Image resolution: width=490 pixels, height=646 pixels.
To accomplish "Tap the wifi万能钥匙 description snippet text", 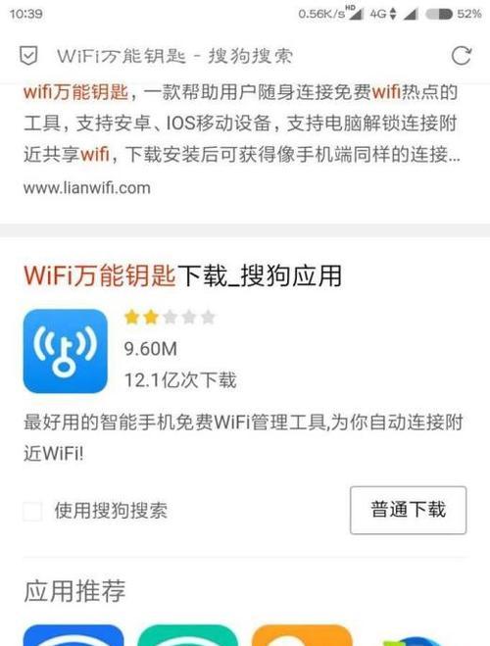I will point(241,124).
